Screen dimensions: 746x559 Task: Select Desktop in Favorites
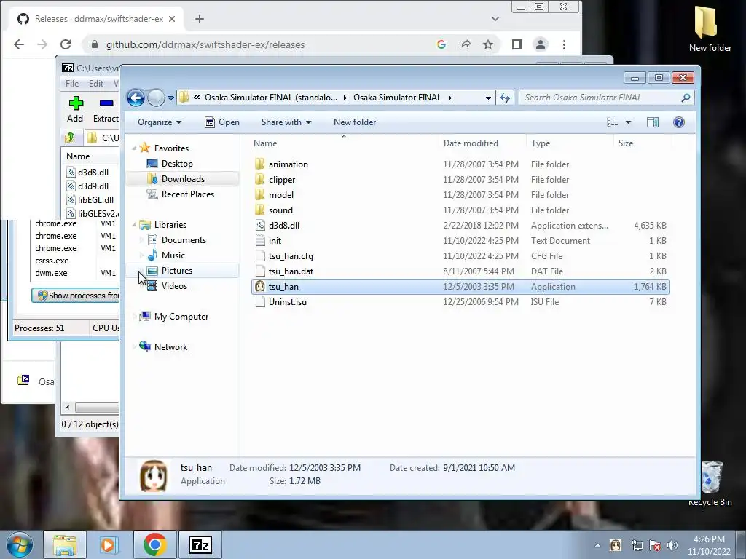click(177, 164)
